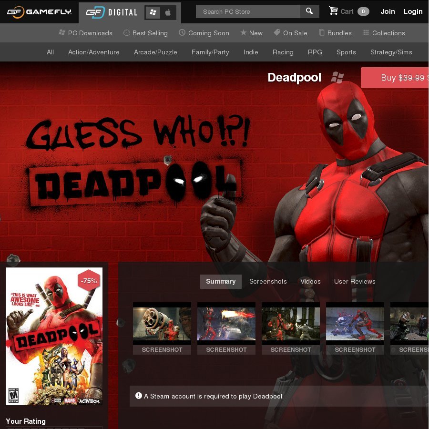Viewport: 429px width, 429px height.
Task: Show All genres
Action: tap(50, 52)
